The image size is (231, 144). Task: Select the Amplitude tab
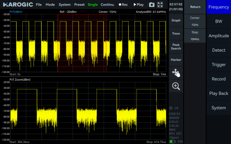pos(219,36)
